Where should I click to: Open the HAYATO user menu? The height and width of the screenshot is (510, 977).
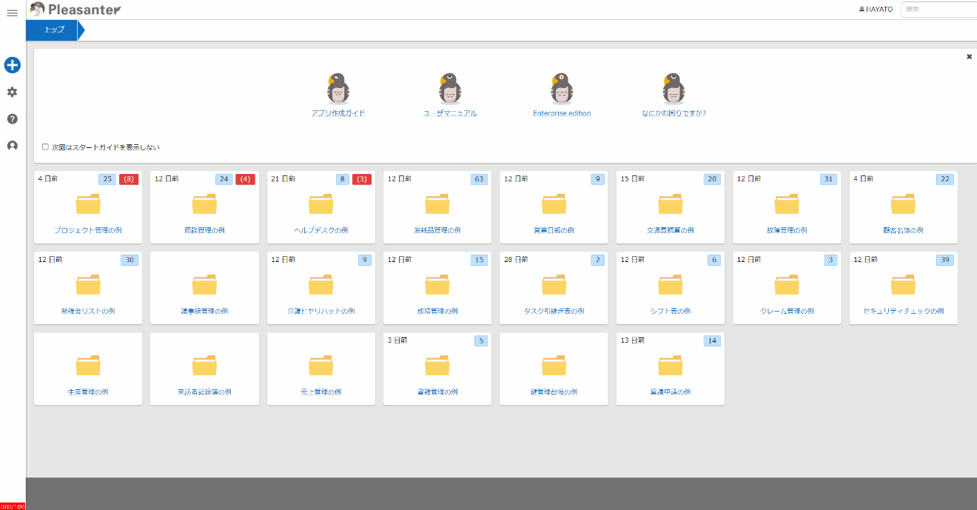pyautogui.click(x=875, y=10)
